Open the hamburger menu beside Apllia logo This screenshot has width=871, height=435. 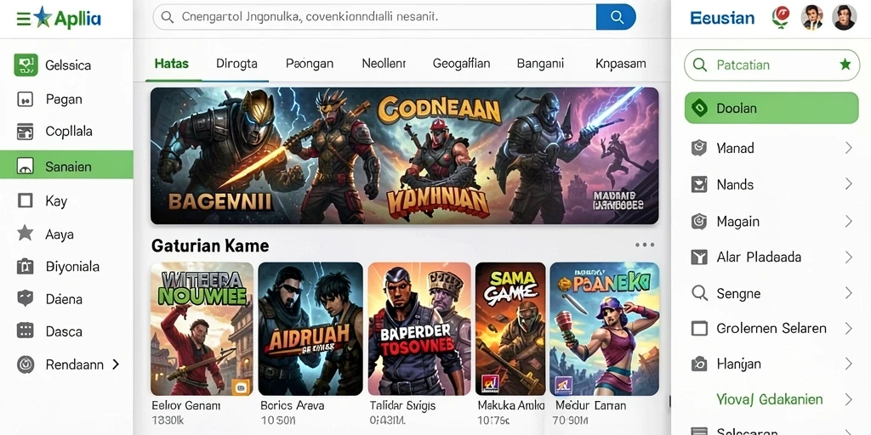coord(23,19)
